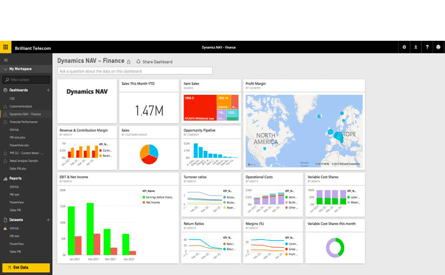
Task: Open the Variable Cost Shares by month tile
Action: point(335,194)
